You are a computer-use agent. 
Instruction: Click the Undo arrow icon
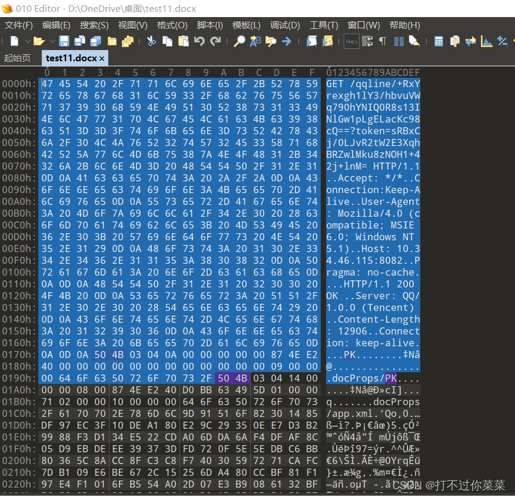[199, 41]
